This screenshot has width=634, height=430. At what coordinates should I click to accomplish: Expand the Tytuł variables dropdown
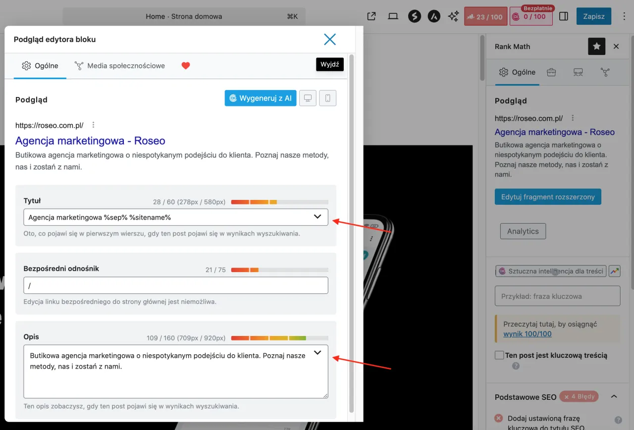coord(318,216)
